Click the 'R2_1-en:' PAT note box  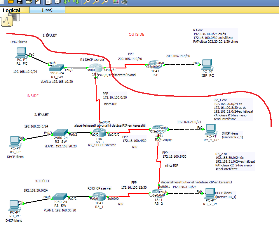[x=233, y=109]
